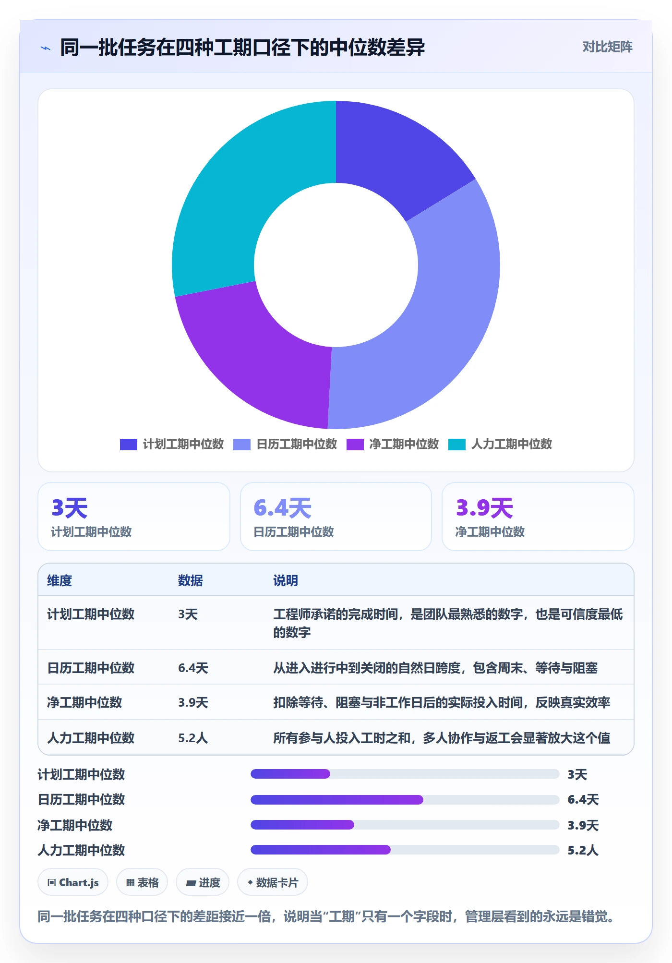Click the 计划工期中位数 progress bar

(x=405, y=774)
